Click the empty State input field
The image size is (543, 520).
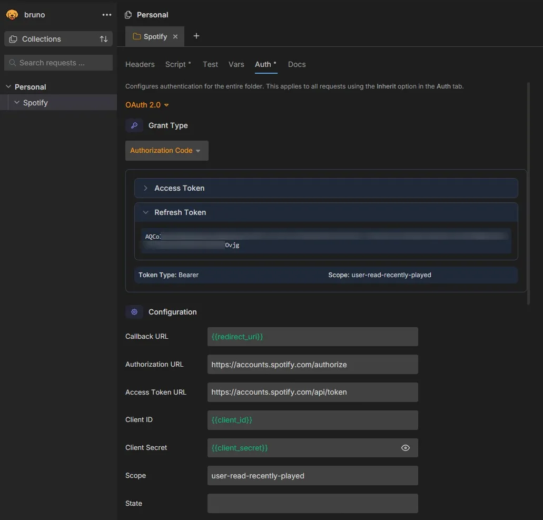[x=312, y=503]
